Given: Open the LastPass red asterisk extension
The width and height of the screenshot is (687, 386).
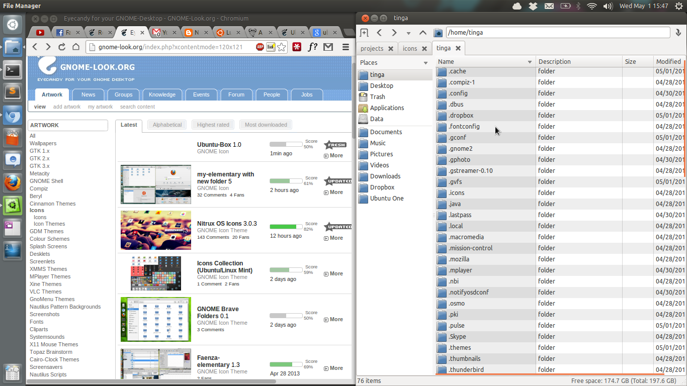Looking at the screenshot, I should (297, 47).
